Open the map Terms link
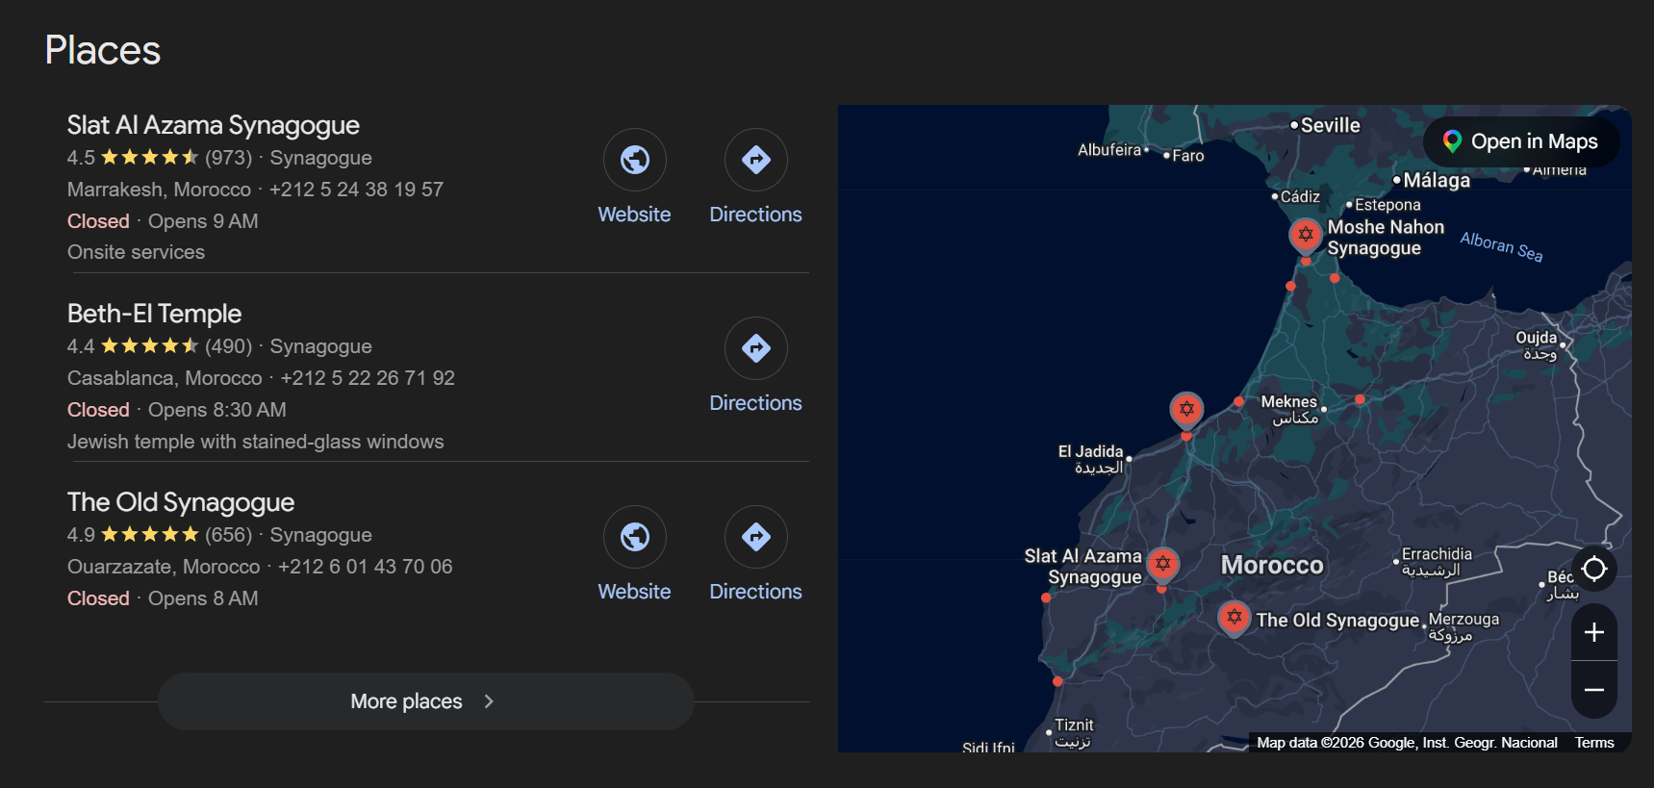This screenshot has height=788, width=1654. [1594, 743]
